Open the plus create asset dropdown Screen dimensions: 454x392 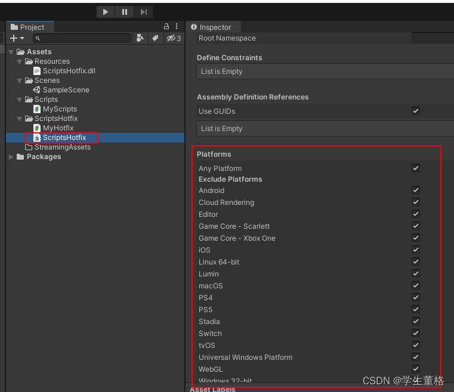coord(17,38)
